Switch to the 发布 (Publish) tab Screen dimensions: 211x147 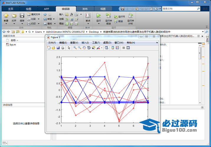tap(85, 9)
